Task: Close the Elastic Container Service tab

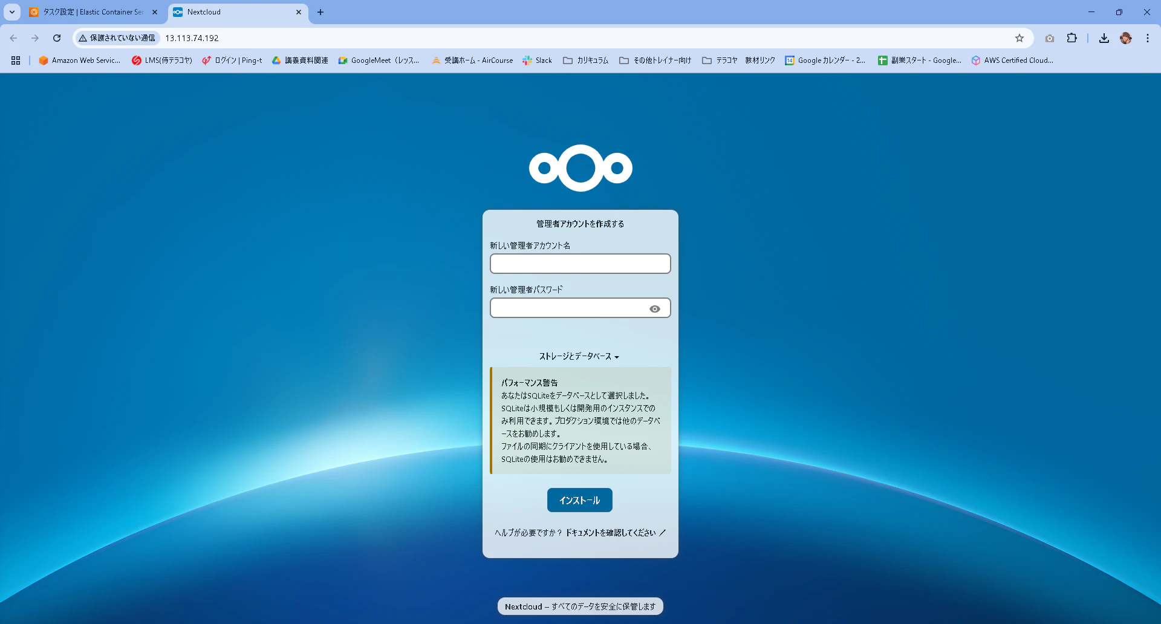Action: point(155,12)
